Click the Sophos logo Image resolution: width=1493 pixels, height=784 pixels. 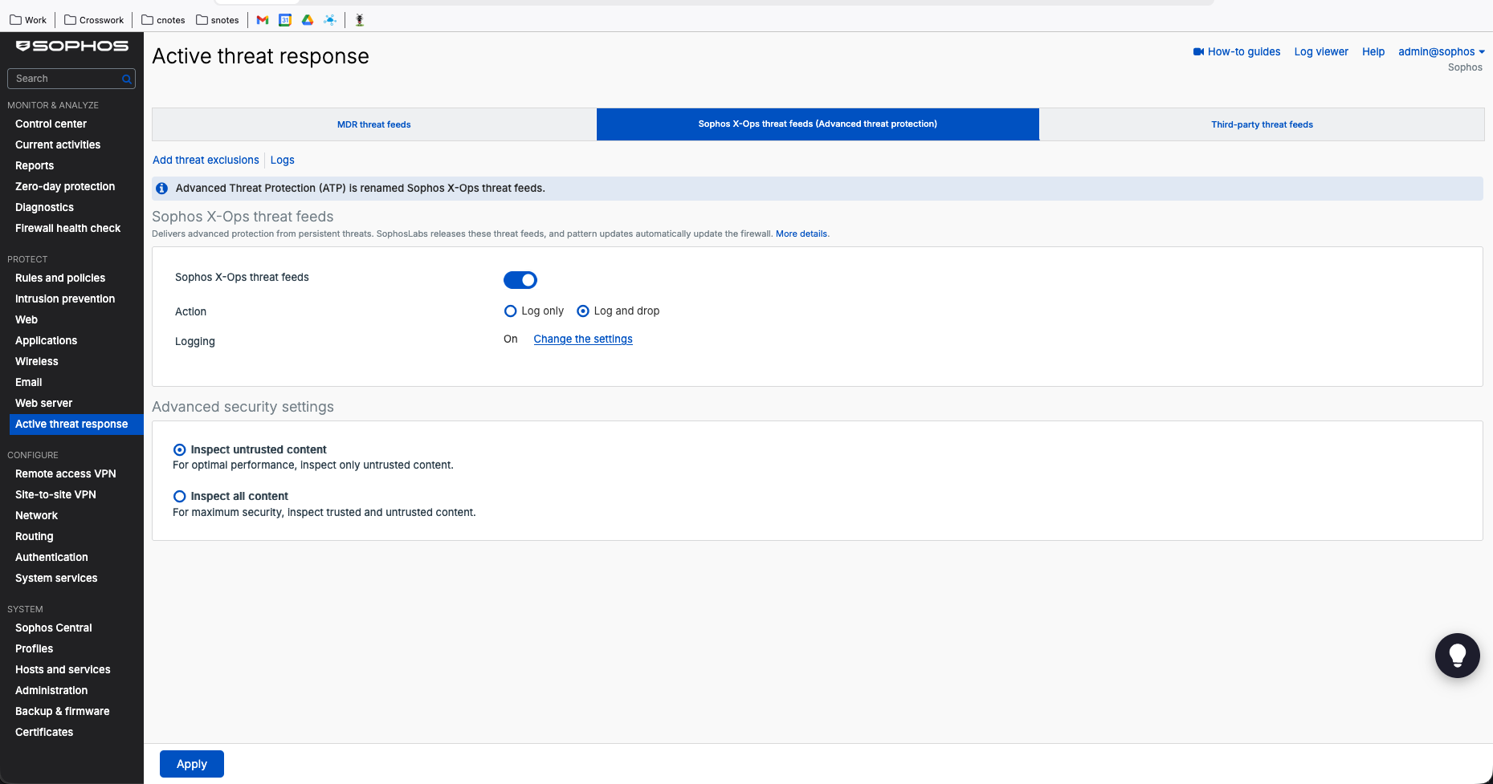(x=72, y=46)
